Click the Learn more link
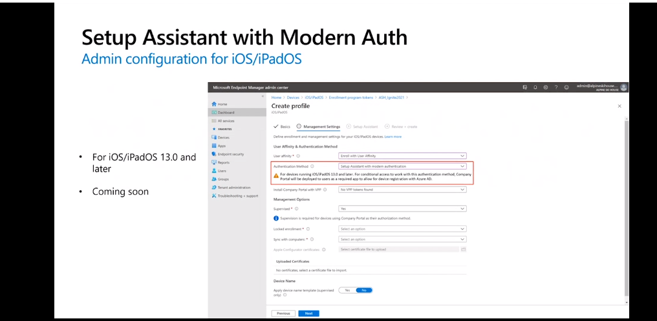This screenshot has width=657, height=321. click(393, 137)
